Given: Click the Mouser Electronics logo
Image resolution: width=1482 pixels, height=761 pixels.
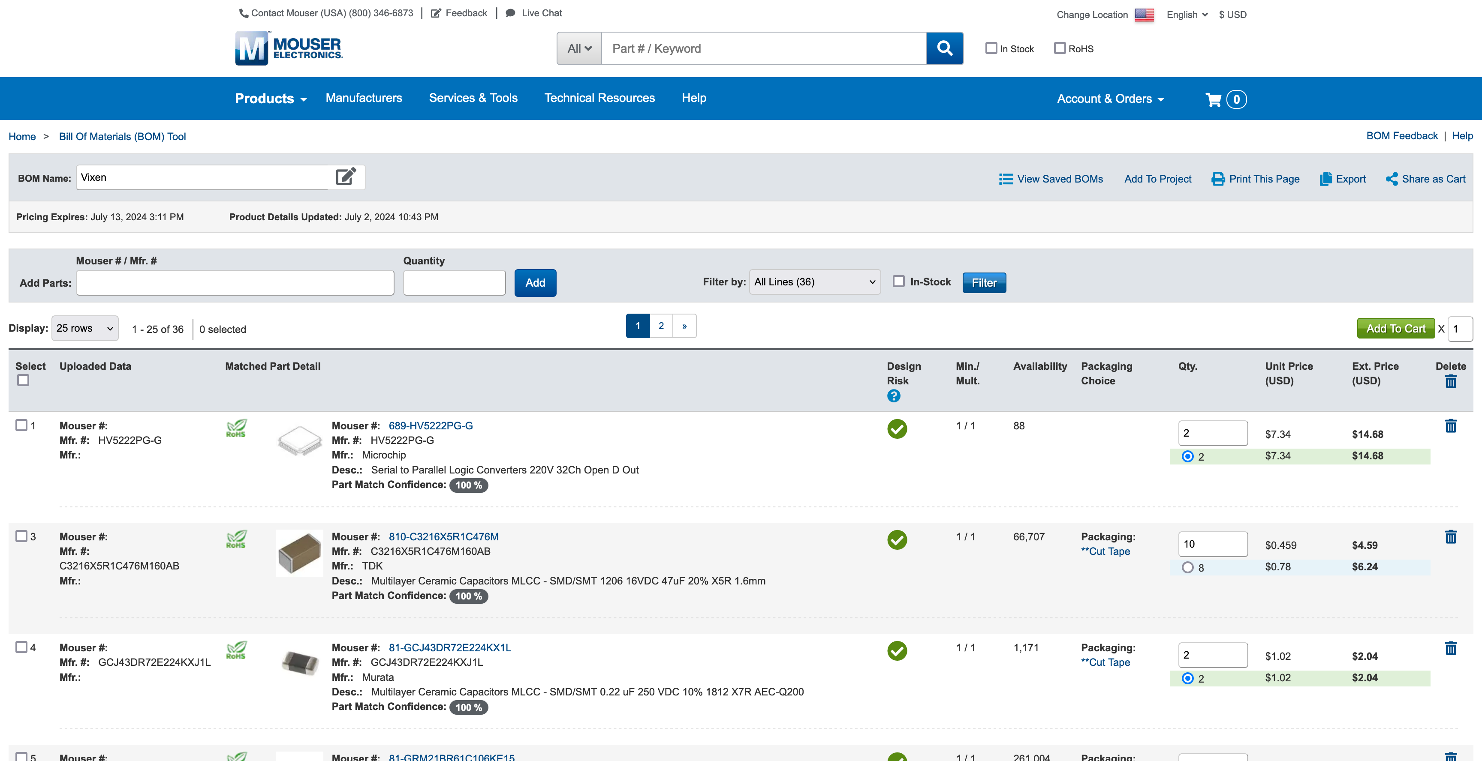Looking at the screenshot, I should pos(289,48).
